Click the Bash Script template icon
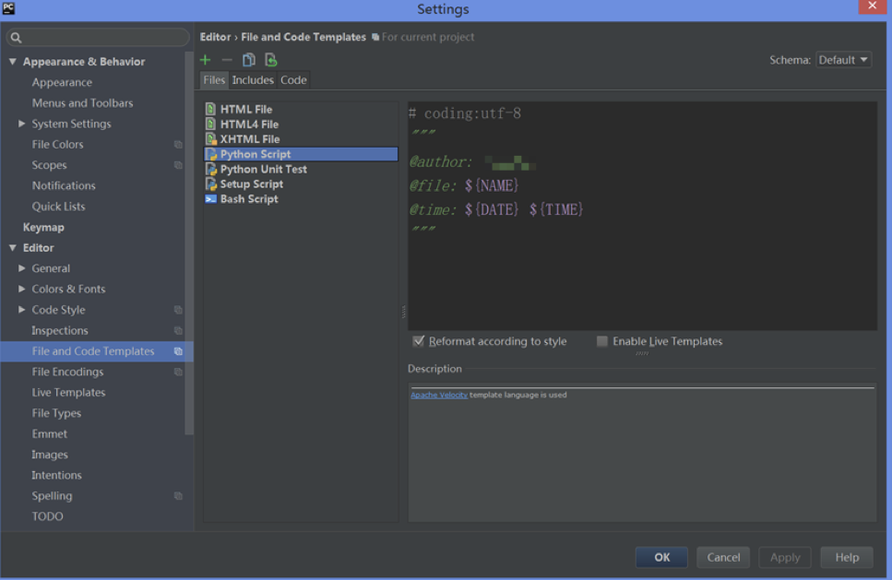The height and width of the screenshot is (580, 892). (211, 199)
